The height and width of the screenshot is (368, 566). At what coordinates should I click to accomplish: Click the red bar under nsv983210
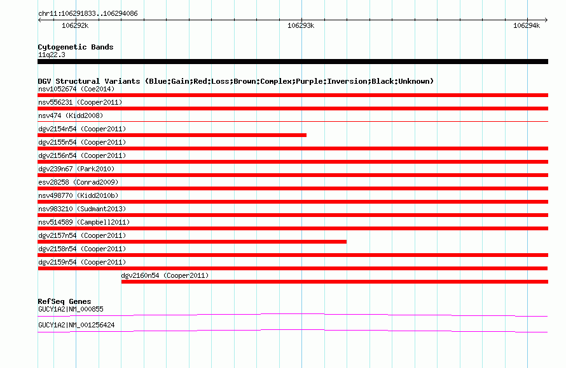pyautogui.click(x=293, y=215)
